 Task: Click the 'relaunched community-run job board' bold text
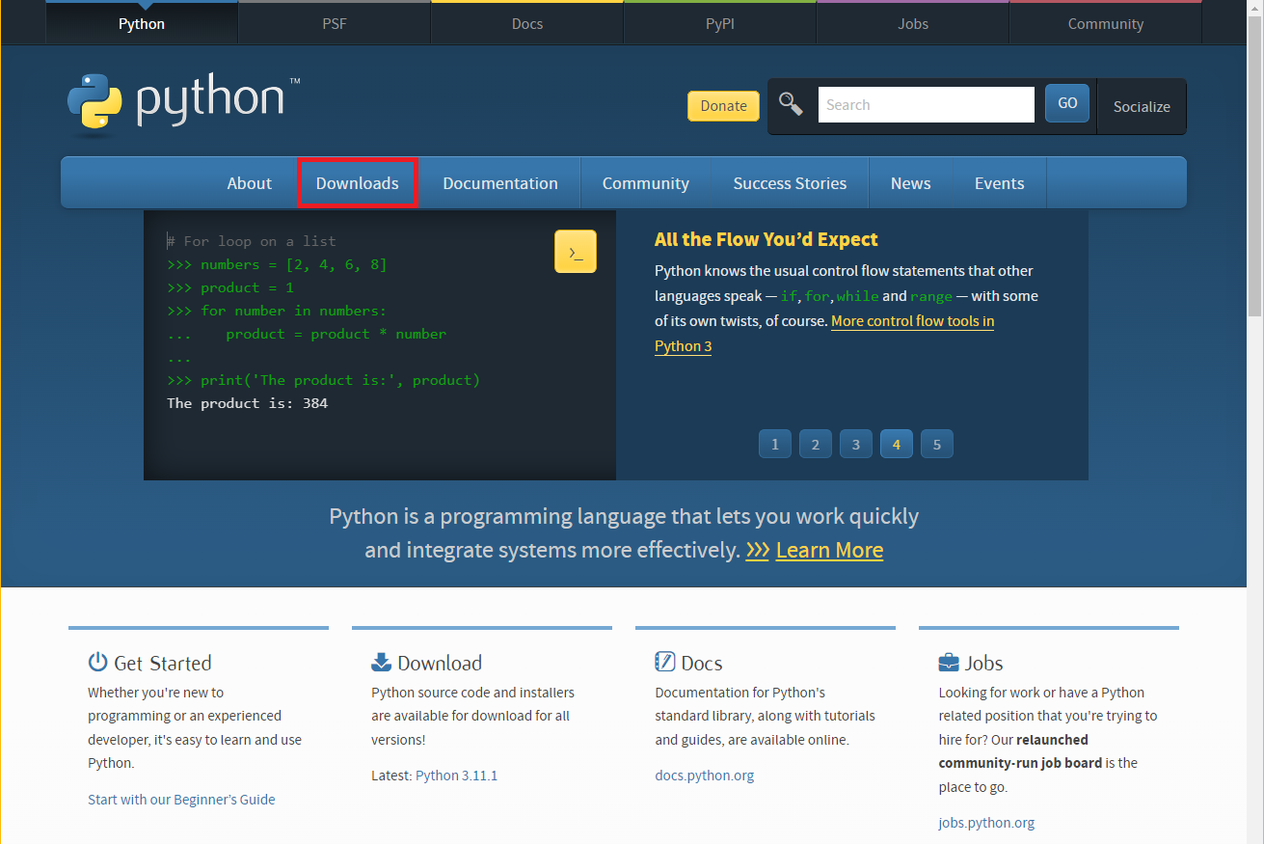tap(1013, 751)
